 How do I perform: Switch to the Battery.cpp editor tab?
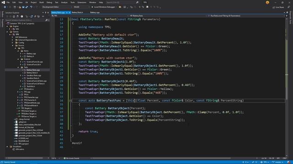95,12
